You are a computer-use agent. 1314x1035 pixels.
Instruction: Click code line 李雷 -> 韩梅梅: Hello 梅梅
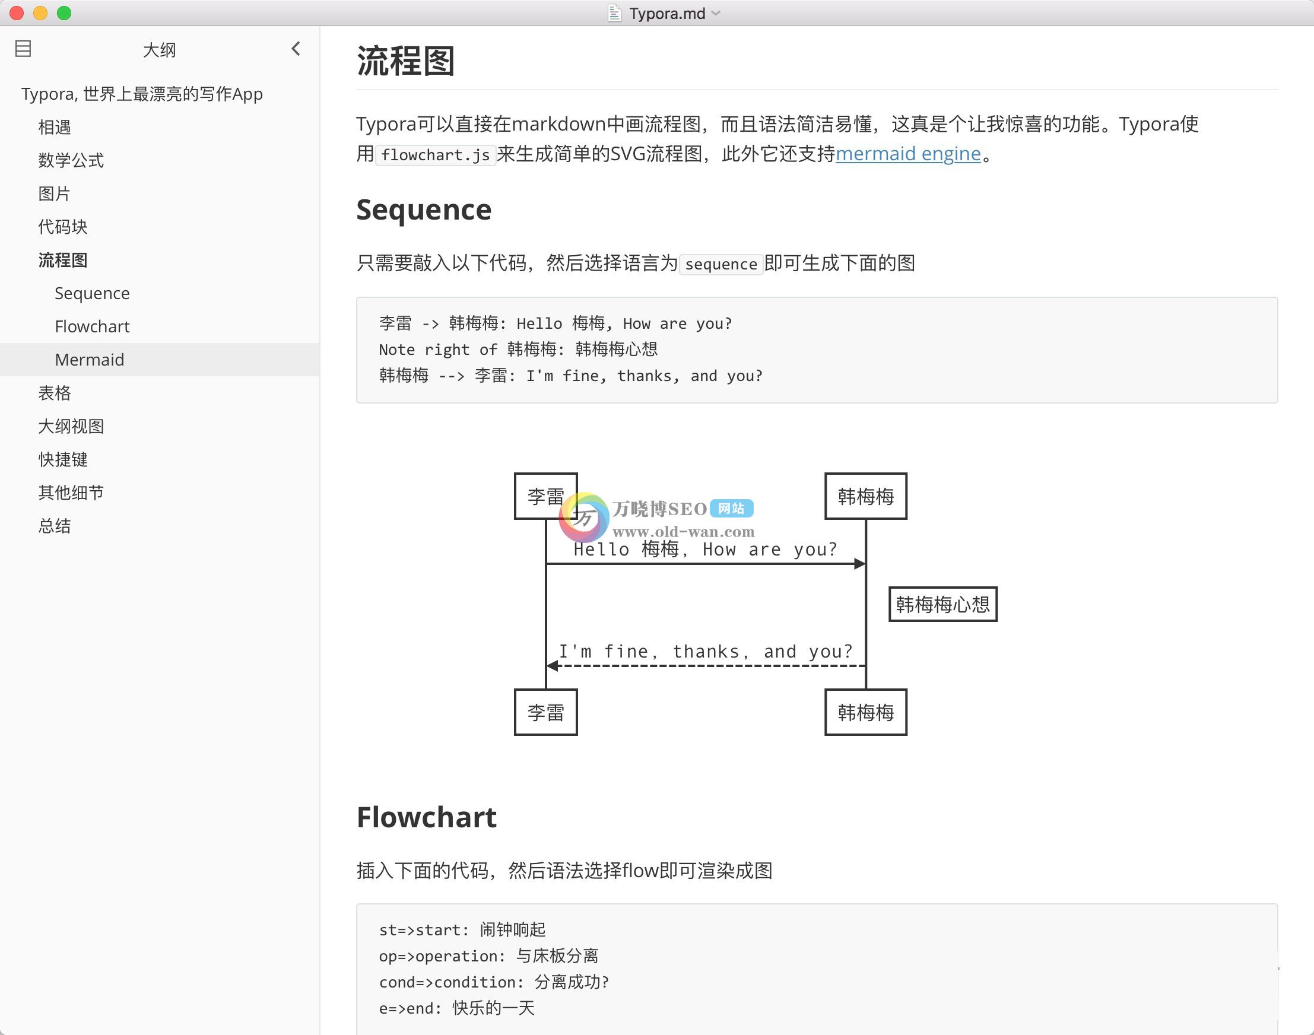pos(555,323)
